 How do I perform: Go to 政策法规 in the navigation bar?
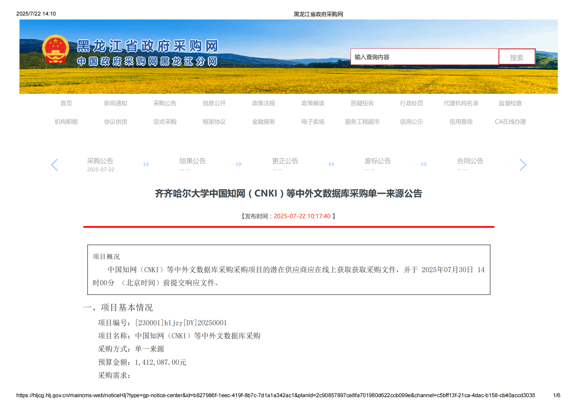click(x=263, y=103)
